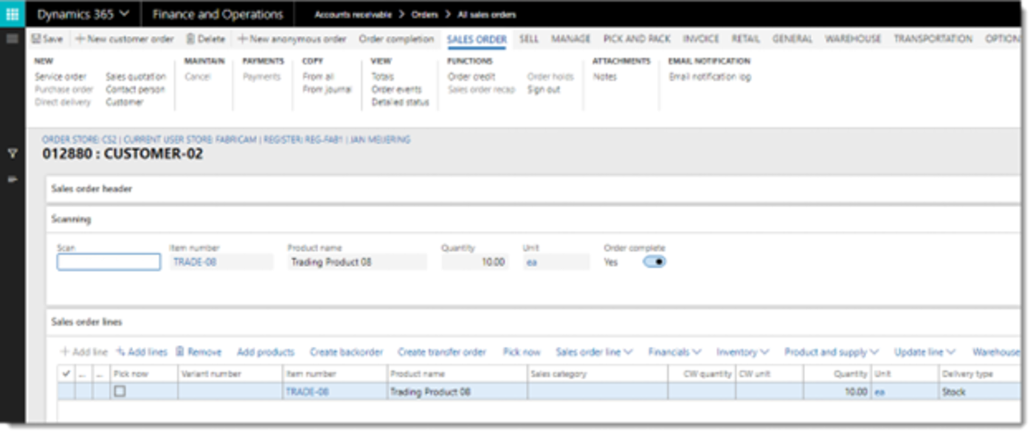The image size is (1033, 435).
Task: Click the Save disk icon
Action: click(36, 39)
